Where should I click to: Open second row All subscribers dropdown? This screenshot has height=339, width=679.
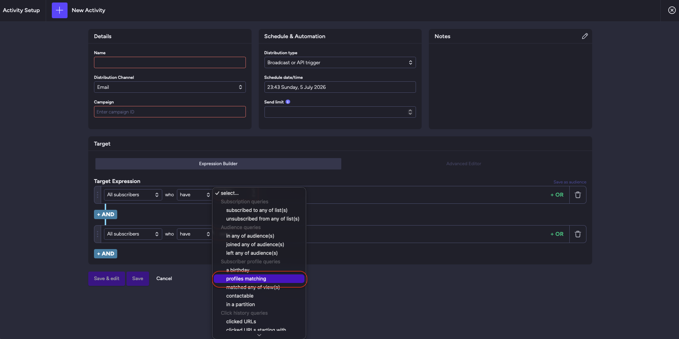133,234
